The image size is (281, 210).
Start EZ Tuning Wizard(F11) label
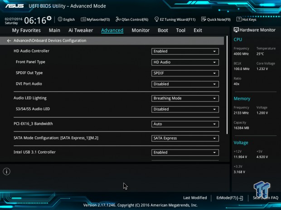[178, 19]
